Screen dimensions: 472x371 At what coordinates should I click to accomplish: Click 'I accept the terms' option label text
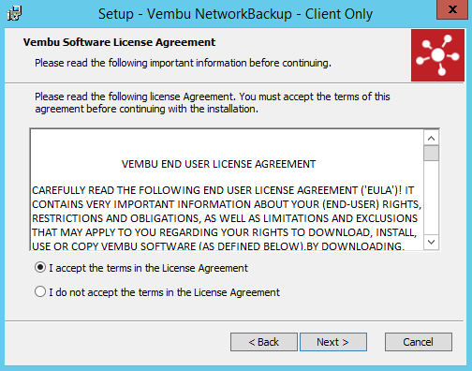148,268
